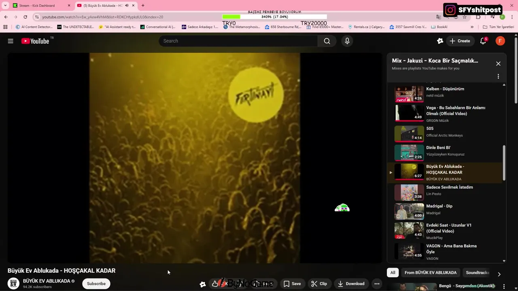This screenshot has height=291, width=518.
Task: Open the Chrome apps grid in bookmarks bar
Action: tap(5, 27)
